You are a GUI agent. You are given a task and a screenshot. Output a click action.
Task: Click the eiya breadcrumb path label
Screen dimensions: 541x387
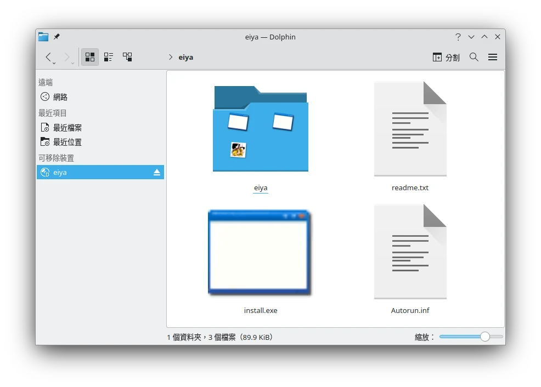coord(186,57)
